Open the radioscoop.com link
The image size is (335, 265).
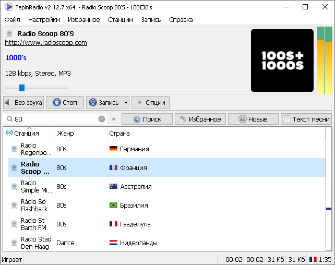[x=46, y=42]
